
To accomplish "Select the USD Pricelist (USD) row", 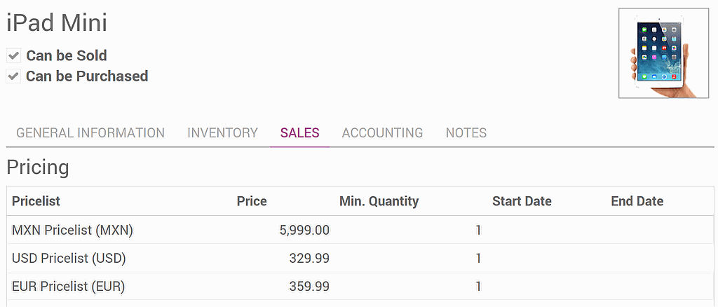I will click(x=69, y=258).
